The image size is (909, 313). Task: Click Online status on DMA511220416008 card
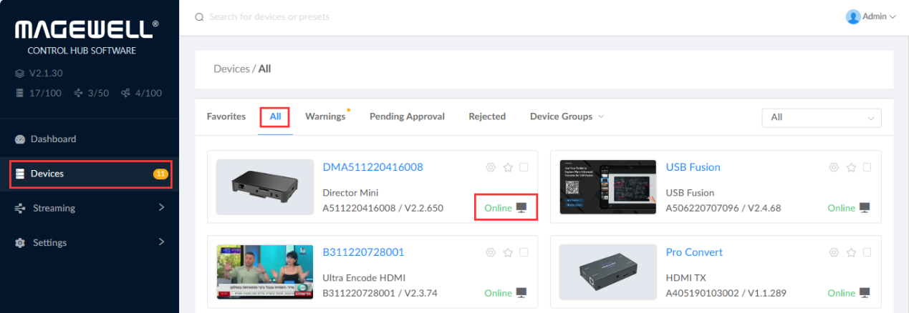pyautogui.click(x=499, y=208)
